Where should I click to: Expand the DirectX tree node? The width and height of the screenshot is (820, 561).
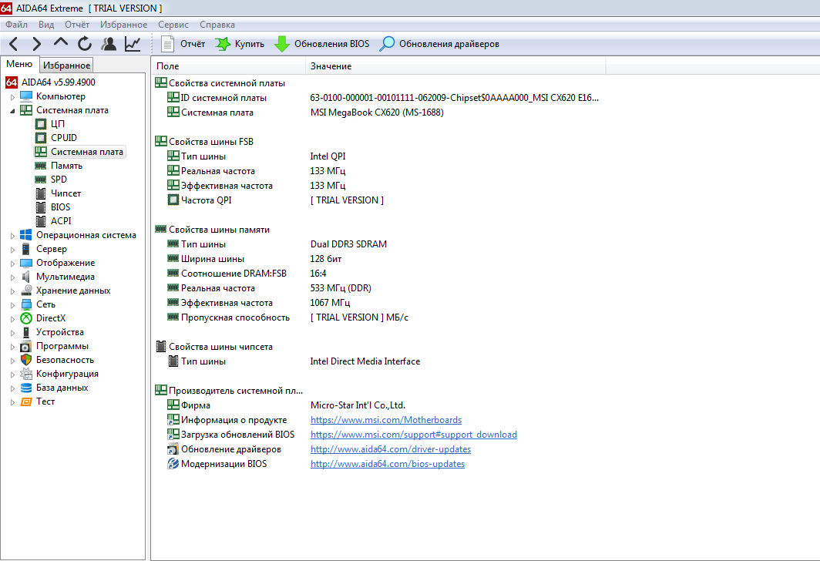pos(12,319)
